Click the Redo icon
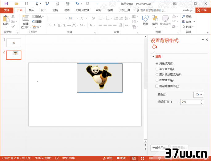Image resolution: width=211 pixels, height=161 pixels. click(87, 3)
